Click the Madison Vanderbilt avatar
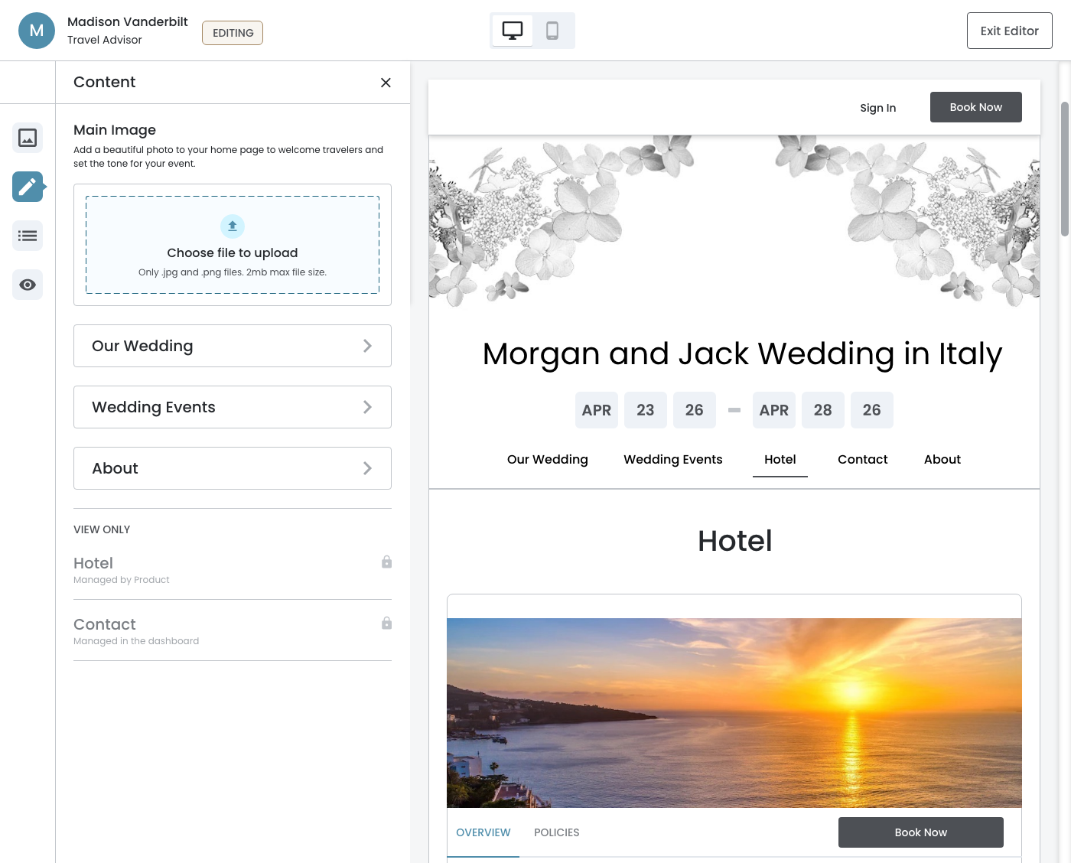 click(37, 31)
